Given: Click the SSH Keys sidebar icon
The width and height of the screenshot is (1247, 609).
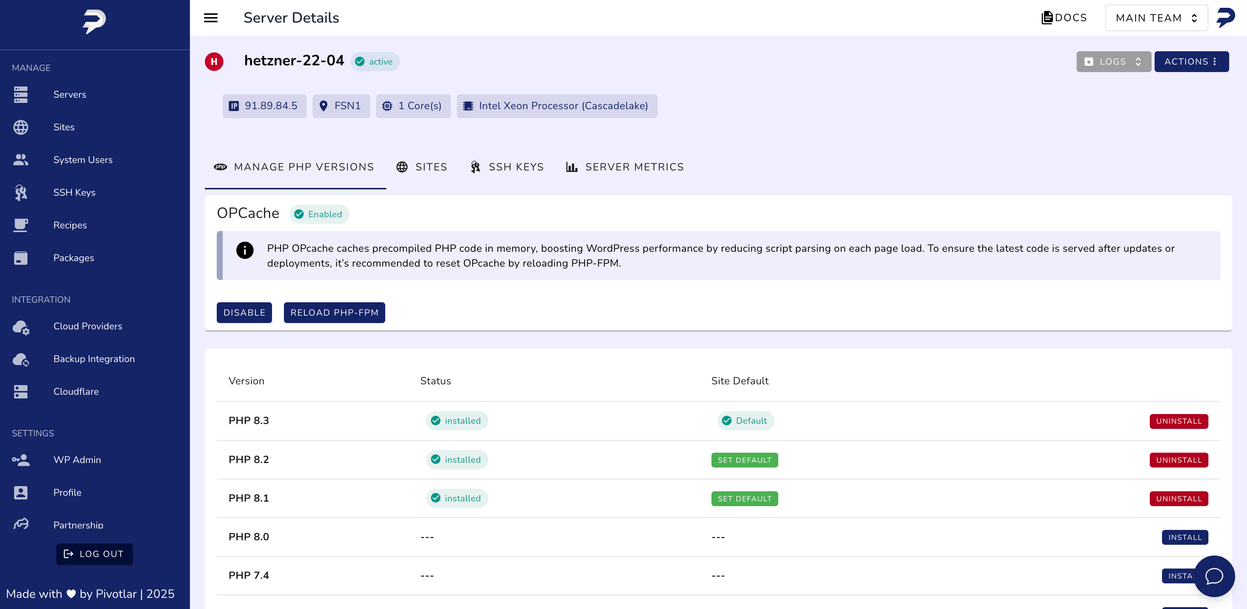Looking at the screenshot, I should 21,192.
